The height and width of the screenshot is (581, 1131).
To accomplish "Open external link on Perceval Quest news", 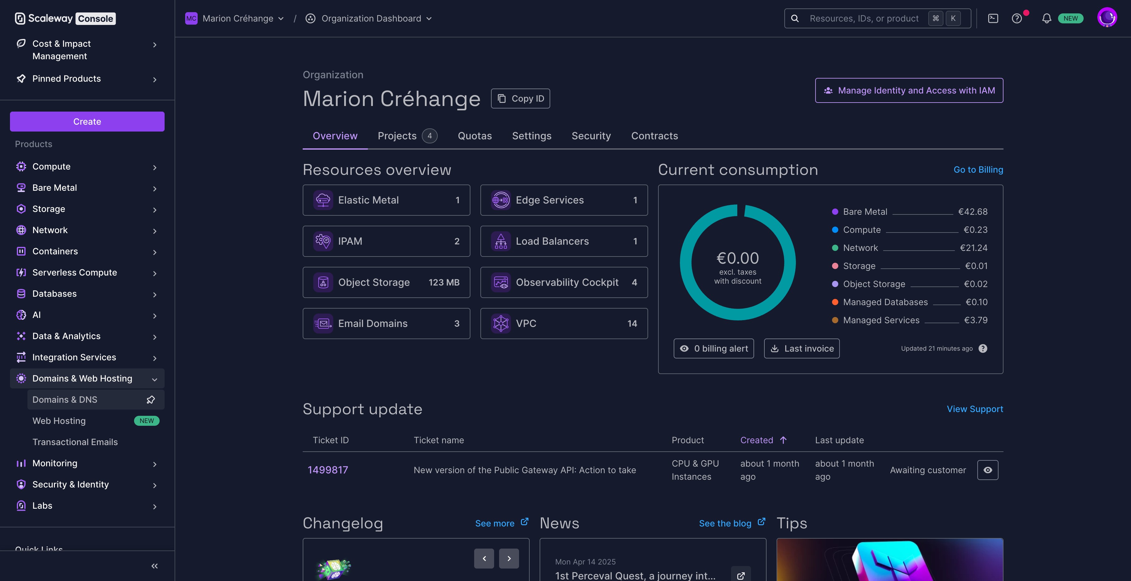I will point(741,575).
